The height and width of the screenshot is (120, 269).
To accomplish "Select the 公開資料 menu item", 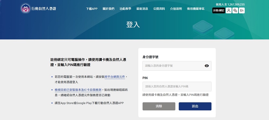I will tap(159, 9).
